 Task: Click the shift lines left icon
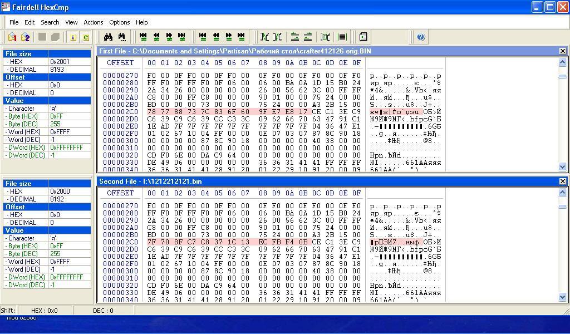(308, 37)
